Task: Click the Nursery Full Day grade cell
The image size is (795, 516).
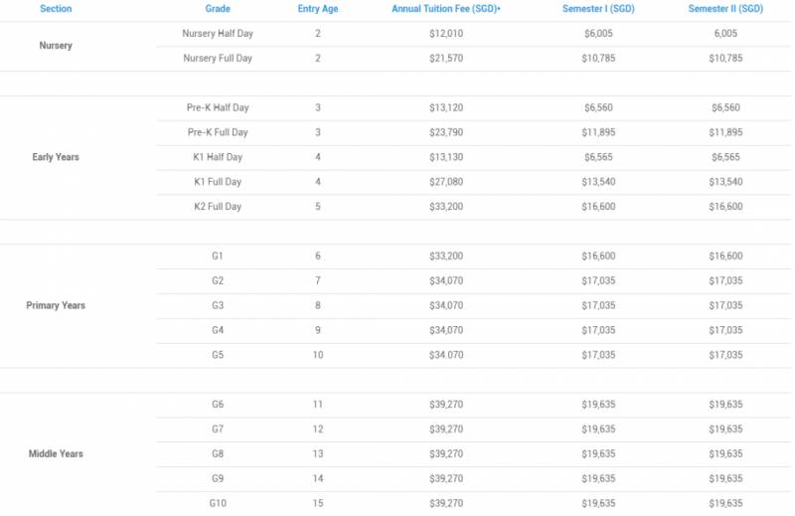Action: click(218, 59)
